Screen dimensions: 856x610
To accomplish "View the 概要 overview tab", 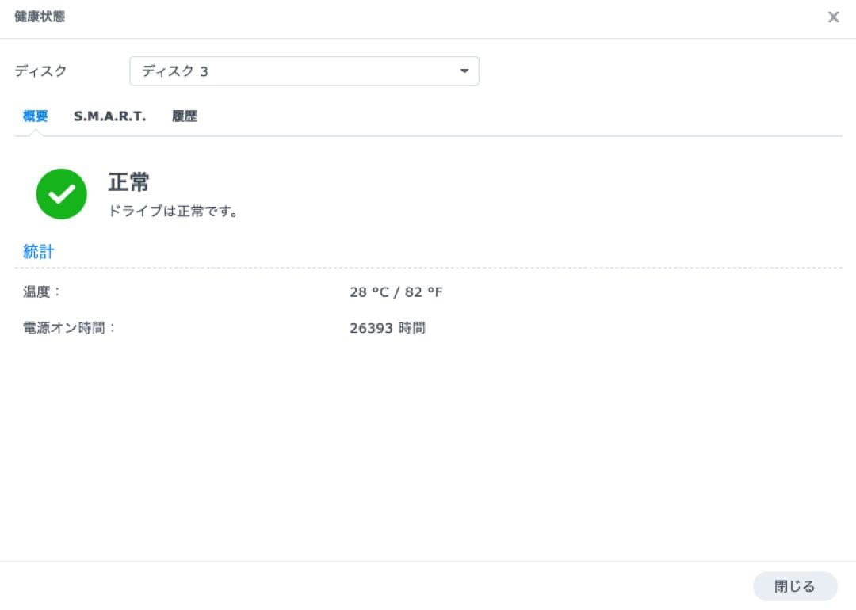I will (36, 116).
